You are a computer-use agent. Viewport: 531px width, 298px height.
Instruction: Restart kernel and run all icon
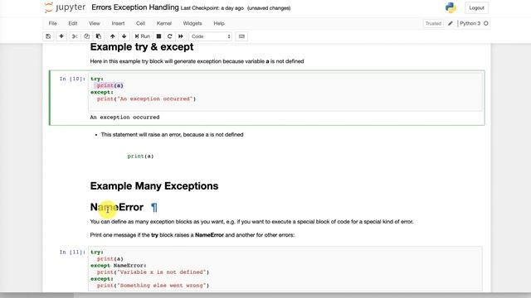(181, 36)
